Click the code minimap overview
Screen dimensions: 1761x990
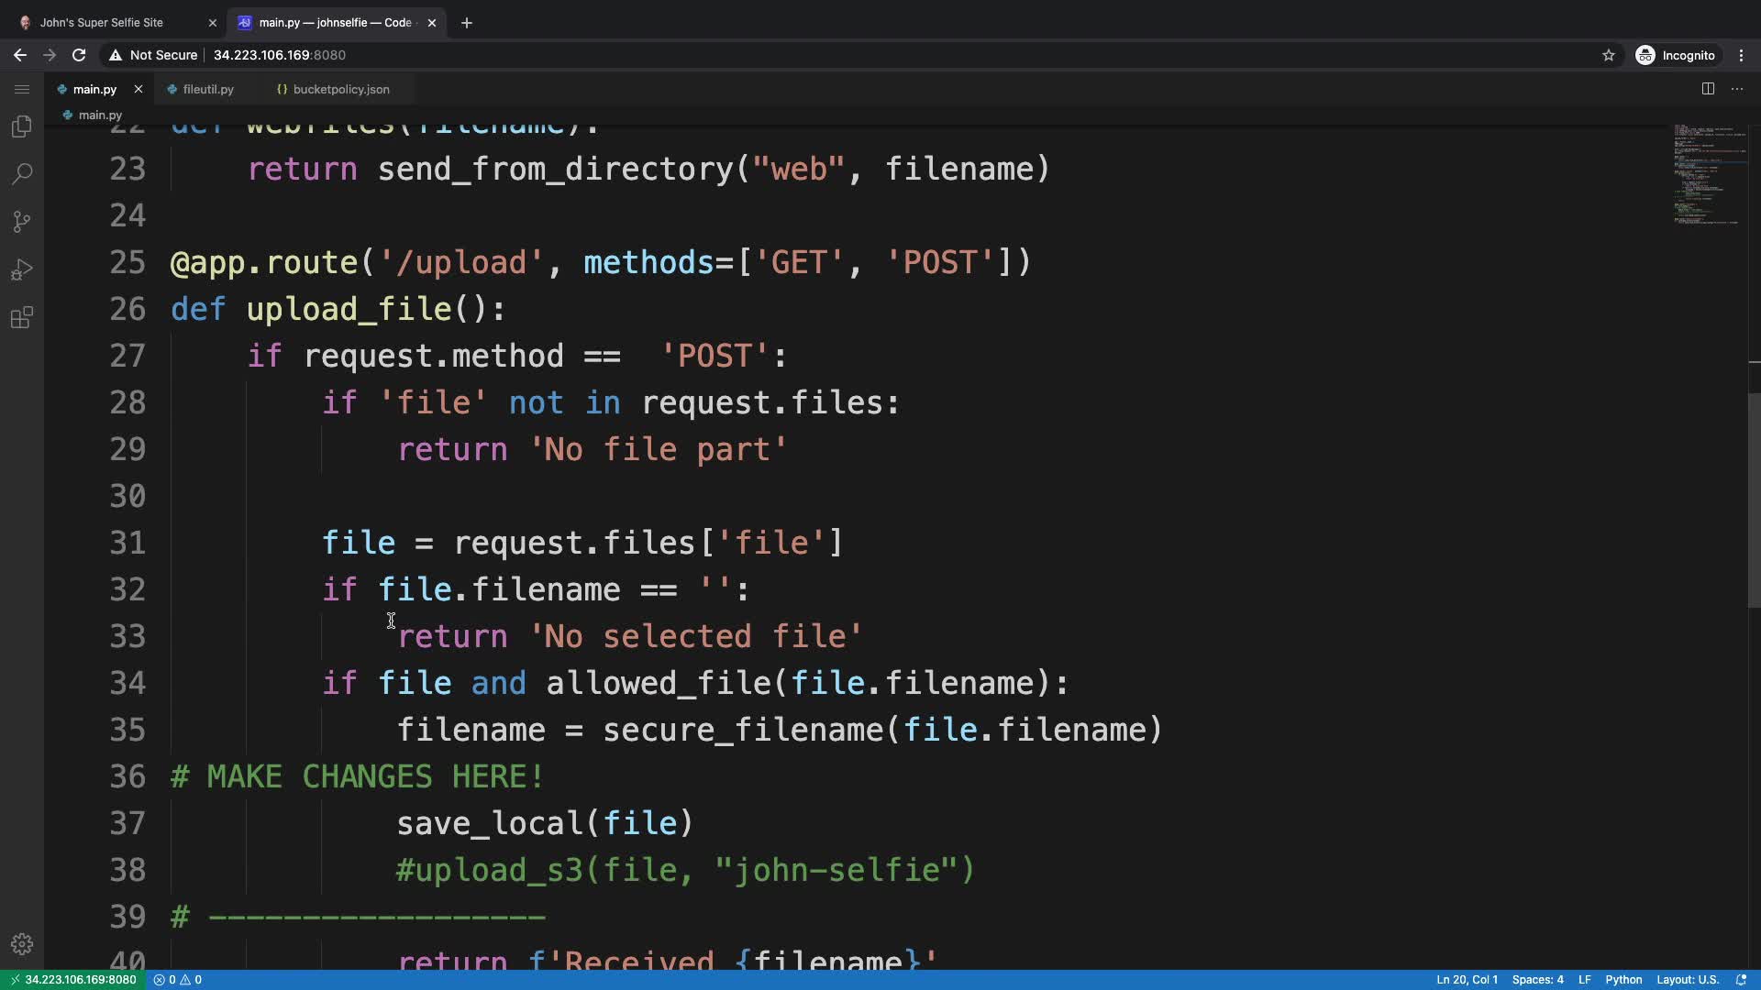[x=1708, y=174]
